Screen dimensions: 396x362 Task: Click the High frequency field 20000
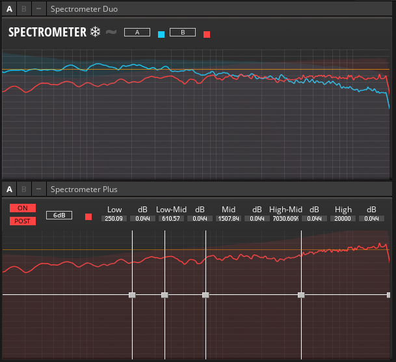(x=343, y=218)
